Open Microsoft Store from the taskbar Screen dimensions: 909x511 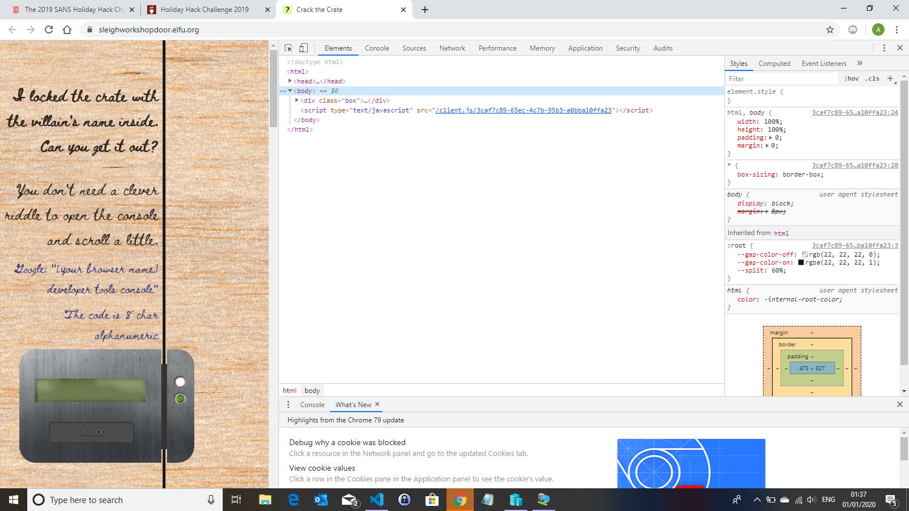pos(432,500)
